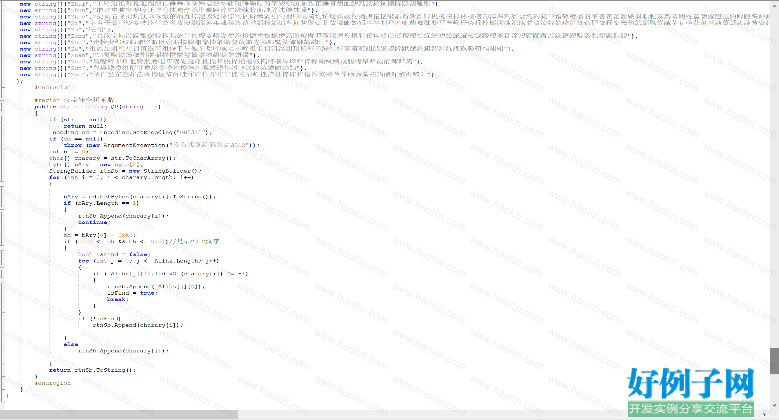779x420 pixels.
Task: Click the "Zhui" array entry line
Action: pyautogui.click(x=231, y=4)
